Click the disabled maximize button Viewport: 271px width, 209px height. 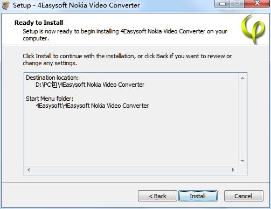pyautogui.click(x=237, y=4)
